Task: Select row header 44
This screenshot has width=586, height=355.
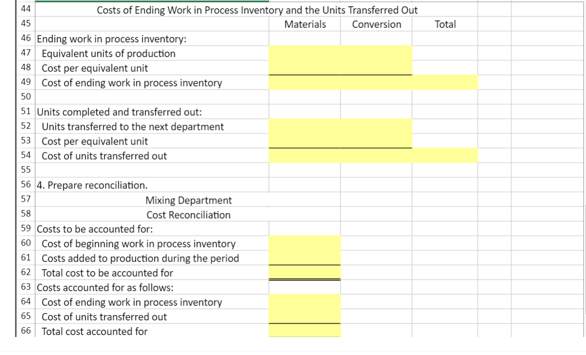Action: click(26, 10)
